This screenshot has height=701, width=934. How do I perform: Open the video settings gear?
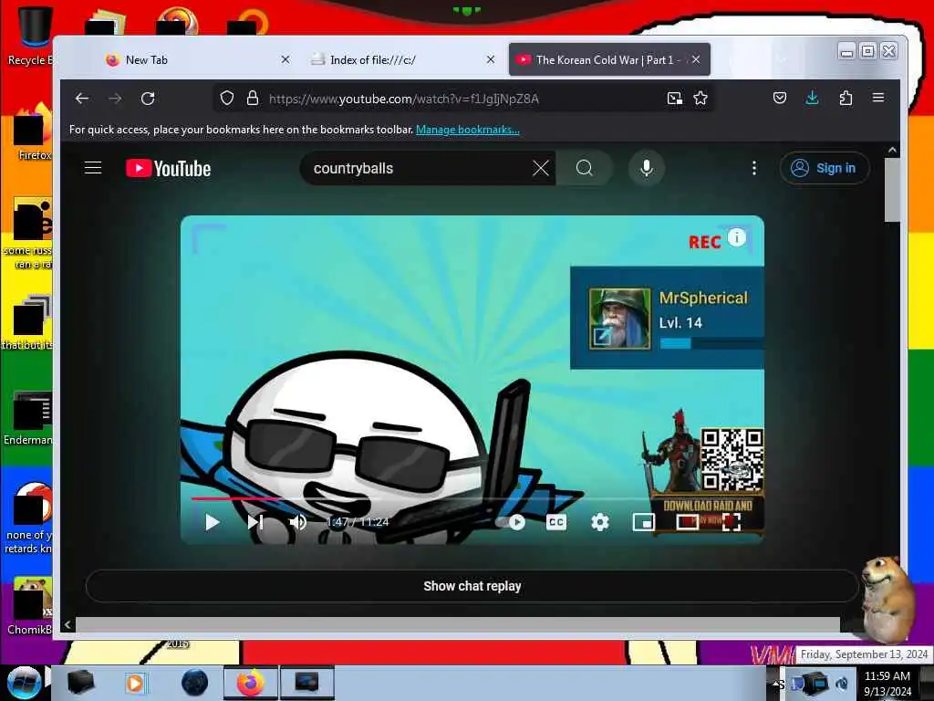(600, 522)
